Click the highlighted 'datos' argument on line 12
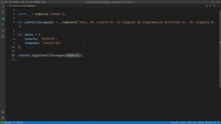The height and width of the screenshot is (124, 221). (x=73, y=55)
